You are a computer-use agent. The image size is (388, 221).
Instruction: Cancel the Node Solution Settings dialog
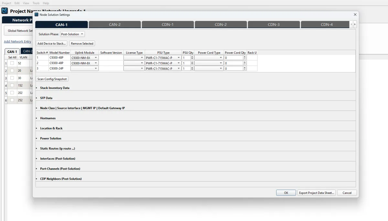(347, 193)
